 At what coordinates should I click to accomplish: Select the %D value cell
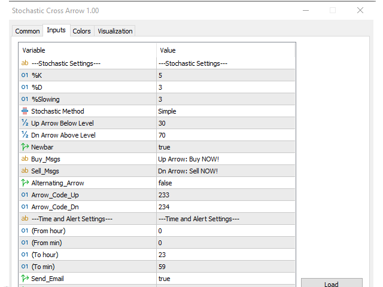[x=226, y=87]
